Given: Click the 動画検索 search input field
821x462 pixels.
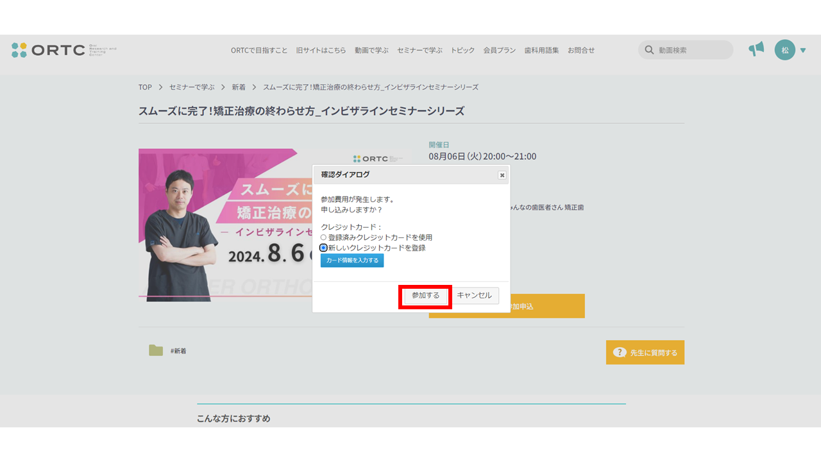Looking at the screenshot, I should click(x=693, y=50).
